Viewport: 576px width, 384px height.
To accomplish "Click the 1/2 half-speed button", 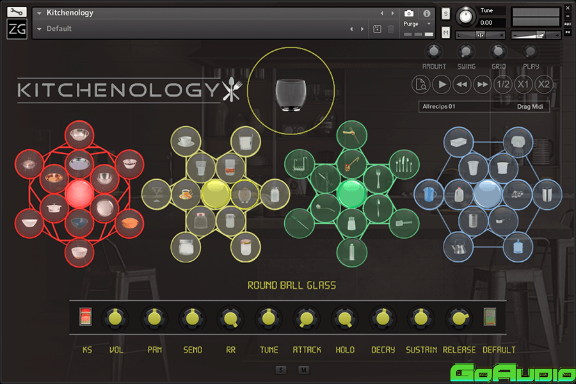I will pyautogui.click(x=503, y=84).
